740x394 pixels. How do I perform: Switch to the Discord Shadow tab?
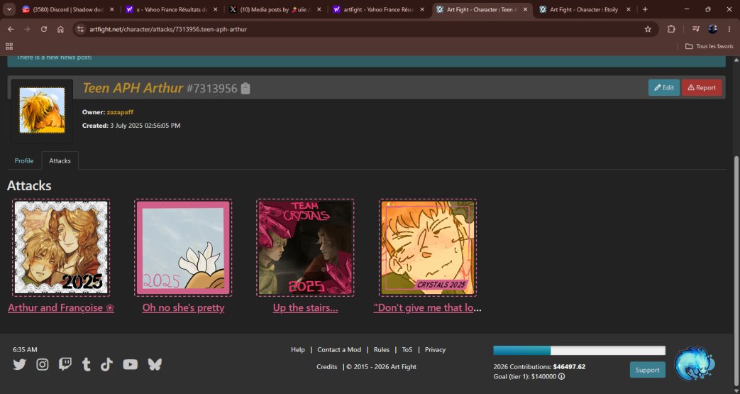click(x=68, y=9)
